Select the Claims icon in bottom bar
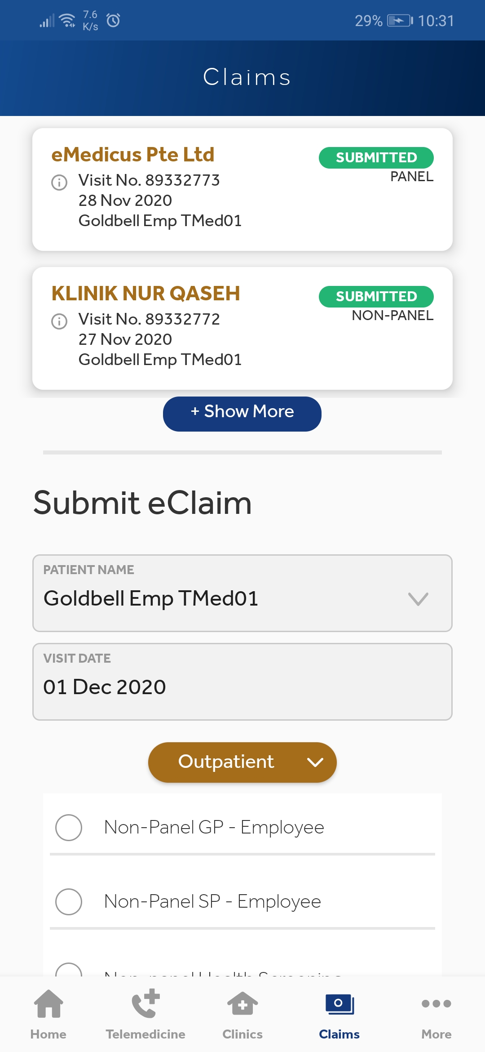This screenshot has width=485, height=1052. tap(339, 1004)
